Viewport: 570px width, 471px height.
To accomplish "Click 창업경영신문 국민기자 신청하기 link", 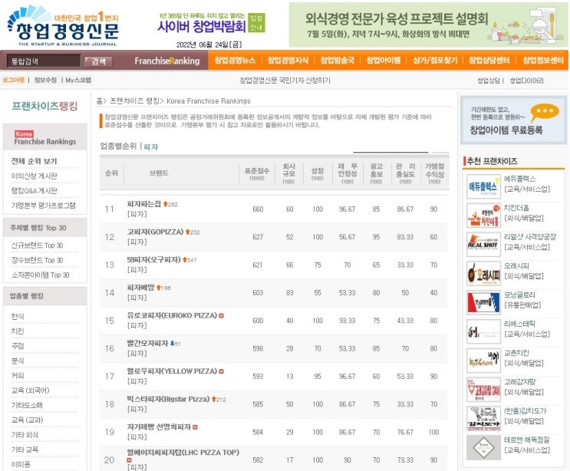I will pyautogui.click(x=285, y=81).
